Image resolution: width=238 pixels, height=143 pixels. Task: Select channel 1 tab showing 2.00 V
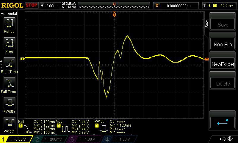pos(16,139)
